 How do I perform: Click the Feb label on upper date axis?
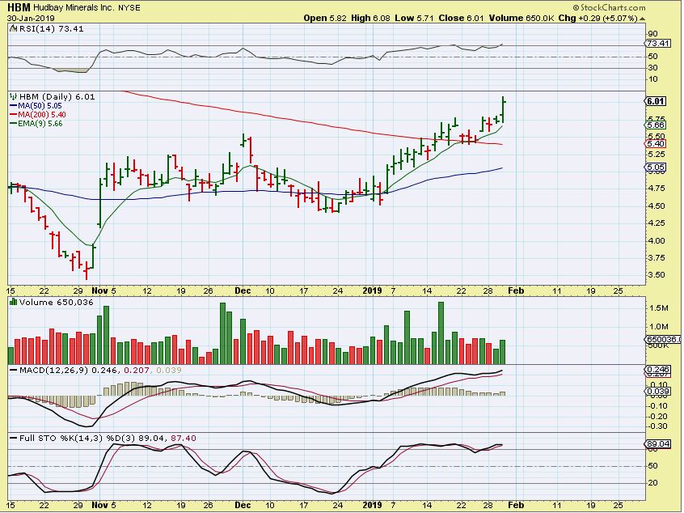click(516, 290)
